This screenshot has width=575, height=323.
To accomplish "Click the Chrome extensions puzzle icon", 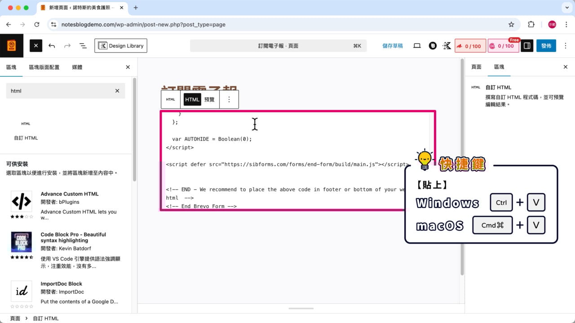I will tap(531, 24).
